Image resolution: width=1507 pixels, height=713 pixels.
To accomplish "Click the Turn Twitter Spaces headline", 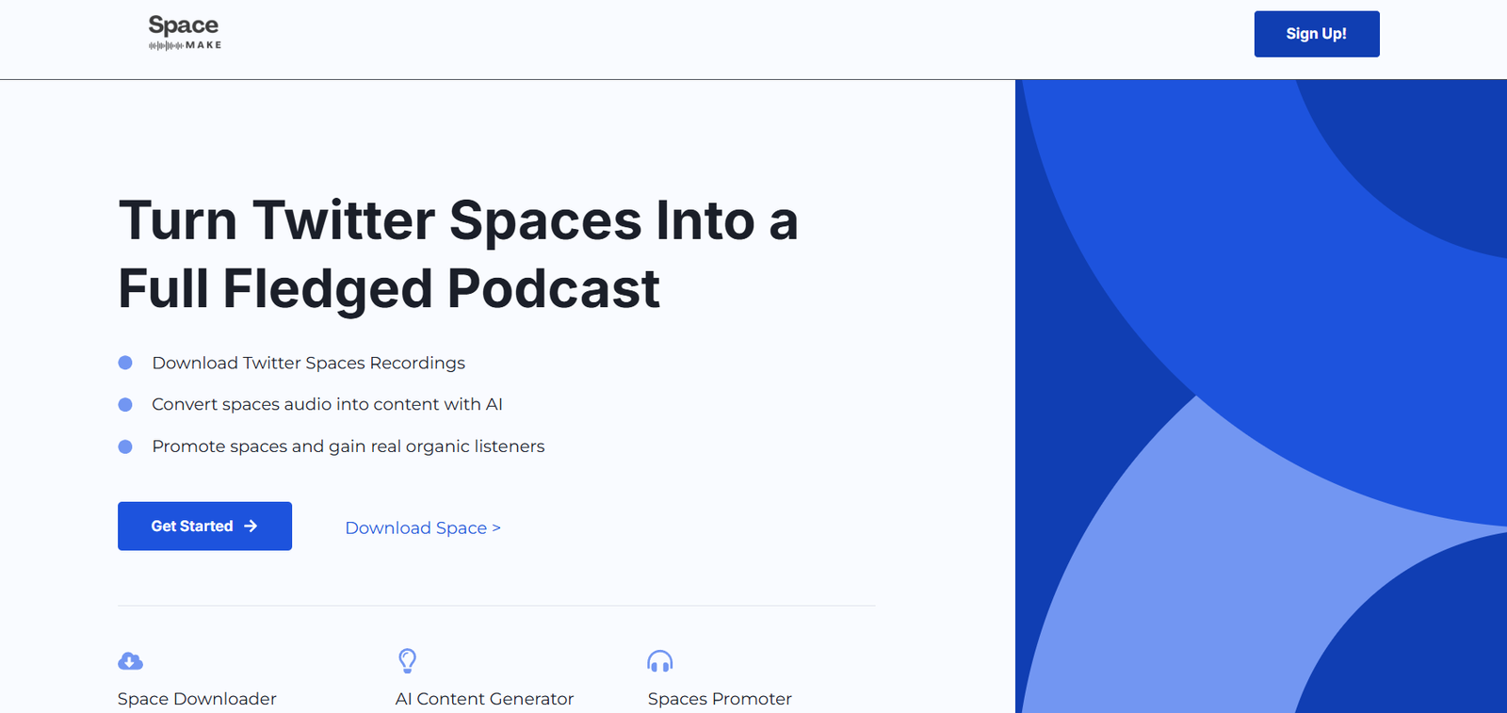I will point(458,254).
